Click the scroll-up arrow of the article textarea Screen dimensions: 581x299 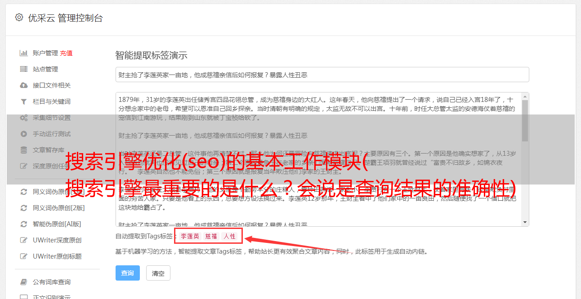(525, 97)
